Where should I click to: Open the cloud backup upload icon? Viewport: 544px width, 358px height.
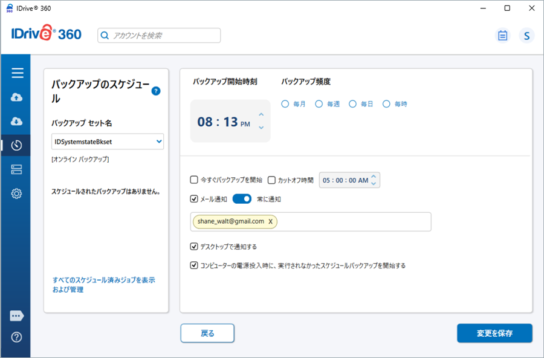(x=17, y=97)
